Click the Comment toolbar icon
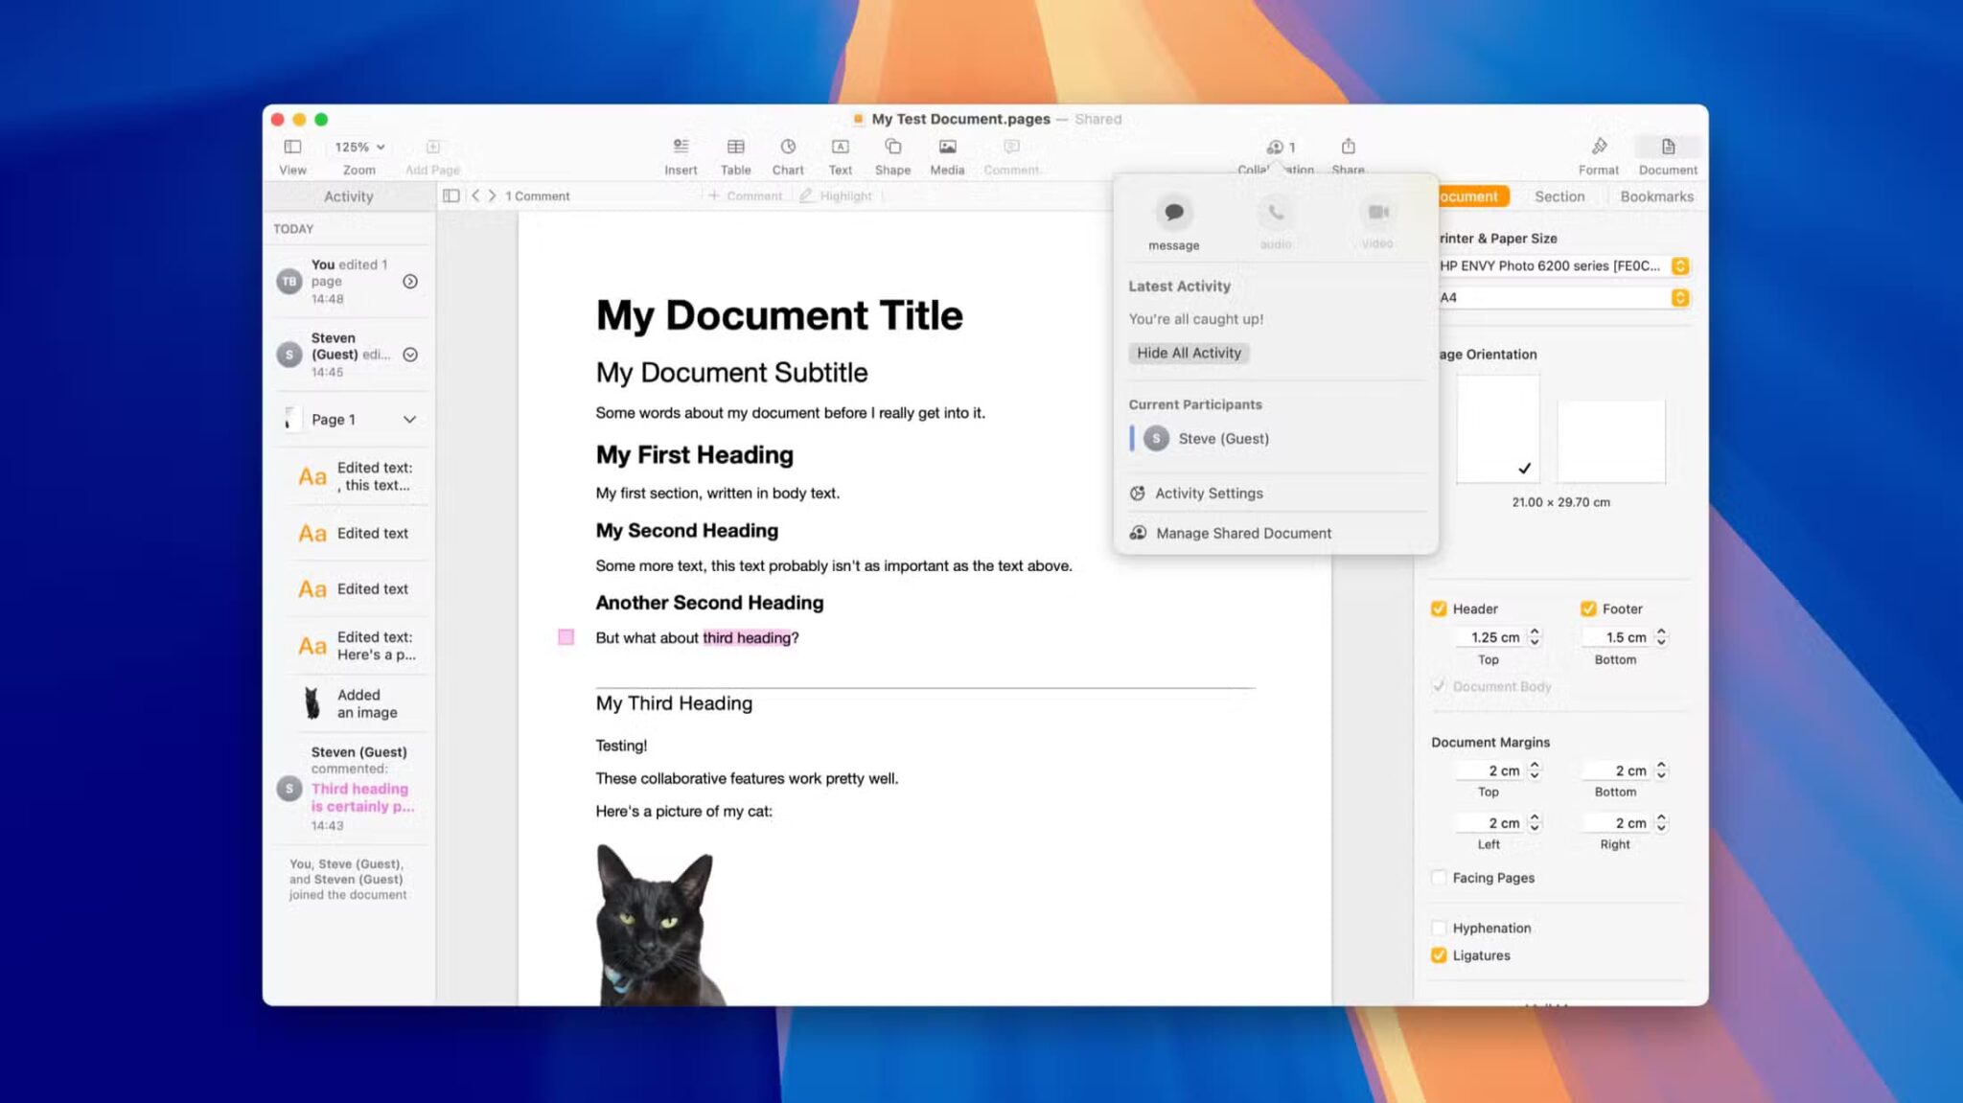The height and width of the screenshot is (1103, 1963). click(x=1011, y=147)
